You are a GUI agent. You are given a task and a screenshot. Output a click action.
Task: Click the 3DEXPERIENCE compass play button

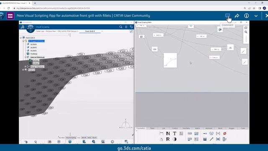(31, 29)
